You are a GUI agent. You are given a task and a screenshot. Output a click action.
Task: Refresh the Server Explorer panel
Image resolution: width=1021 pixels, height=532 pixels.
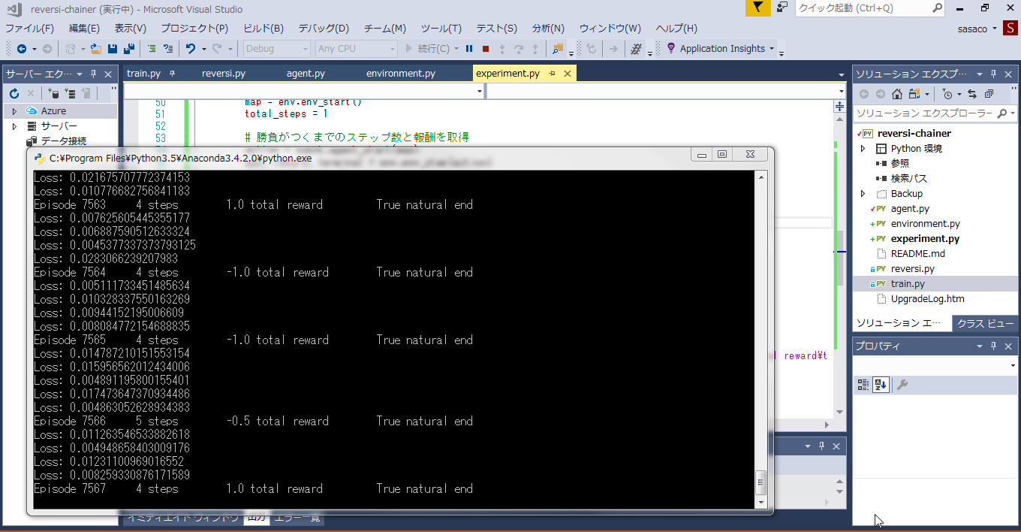14,93
